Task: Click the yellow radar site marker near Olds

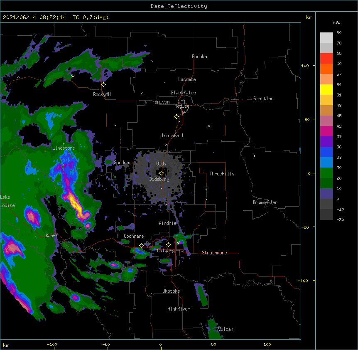Action: click(161, 173)
